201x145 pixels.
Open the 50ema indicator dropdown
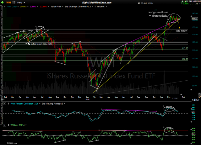(x=28, y=7)
